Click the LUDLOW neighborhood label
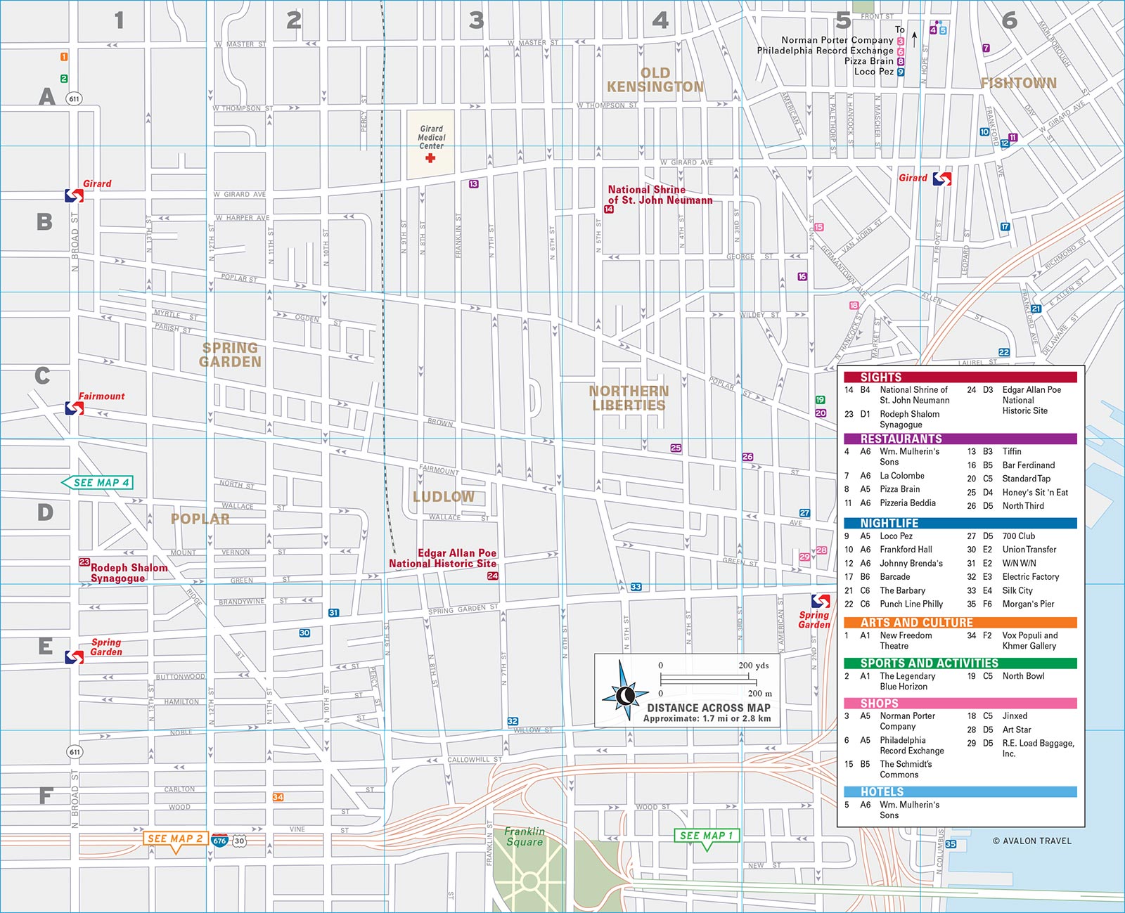 (x=444, y=497)
